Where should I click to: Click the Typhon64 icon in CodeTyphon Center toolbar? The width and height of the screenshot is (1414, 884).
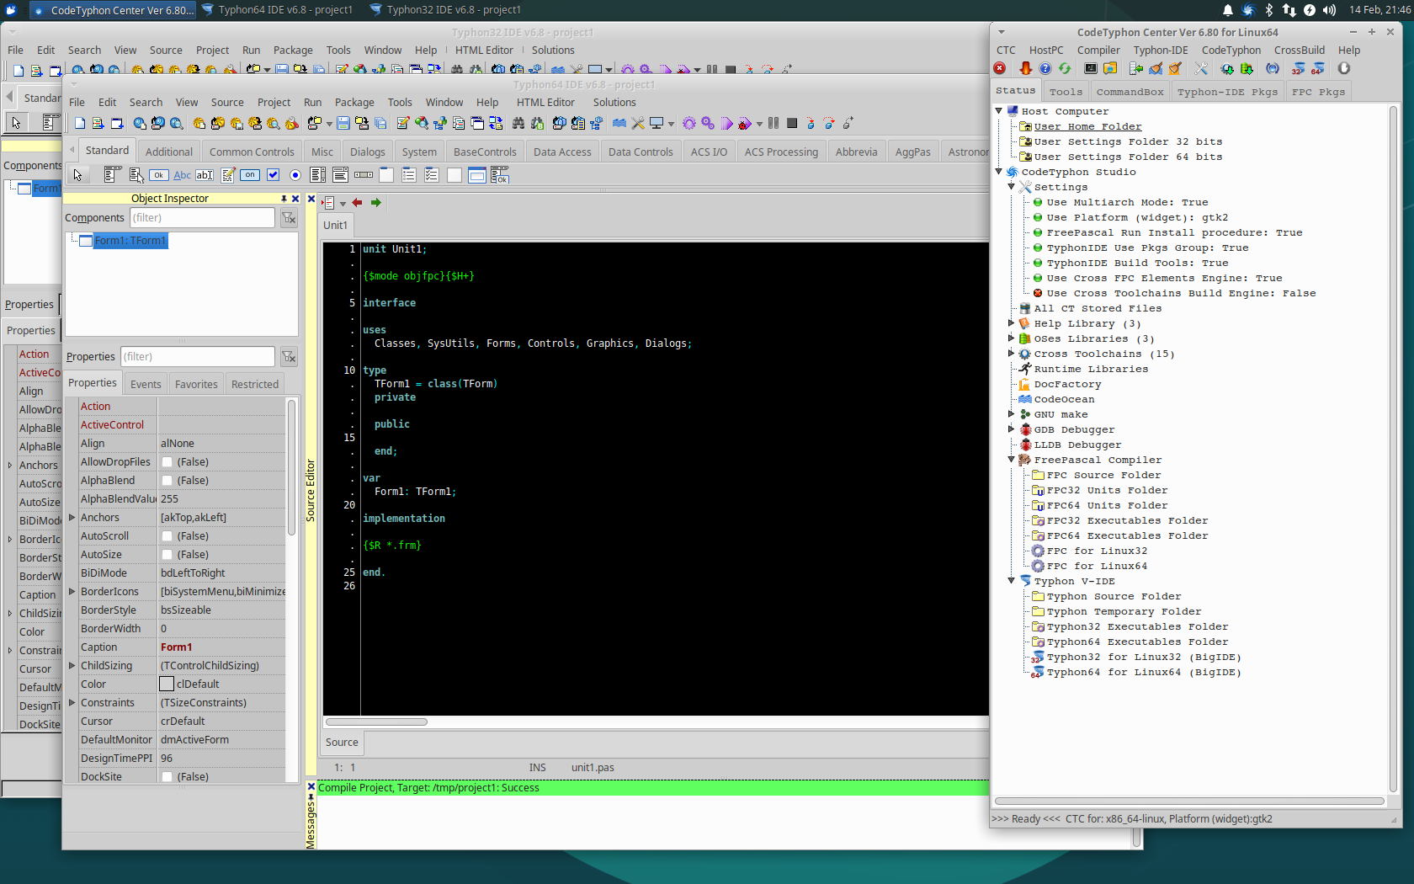(x=1318, y=69)
